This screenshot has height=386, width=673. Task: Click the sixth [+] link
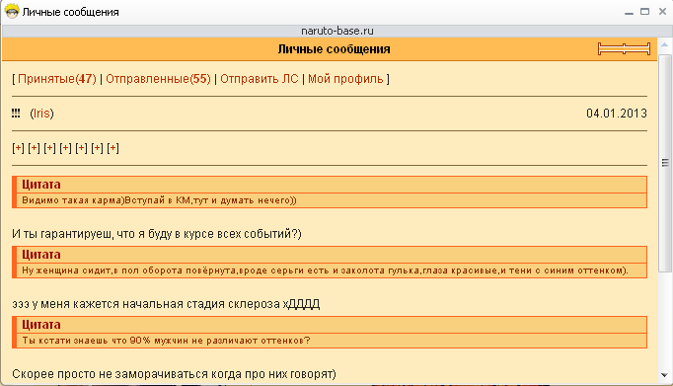point(97,148)
